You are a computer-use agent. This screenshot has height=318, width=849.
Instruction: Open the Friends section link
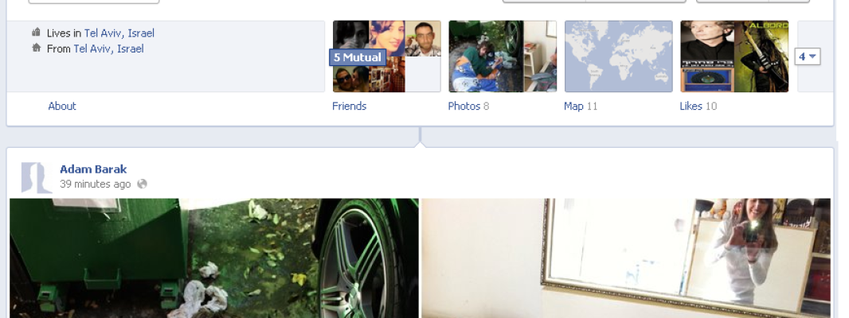click(350, 106)
